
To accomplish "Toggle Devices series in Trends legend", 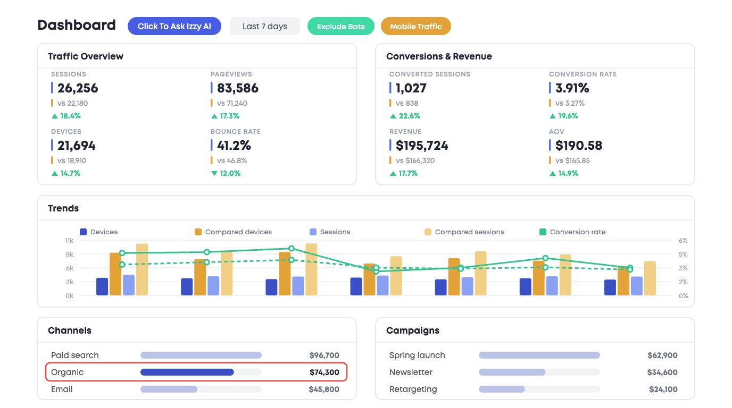I will (x=98, y=232).
